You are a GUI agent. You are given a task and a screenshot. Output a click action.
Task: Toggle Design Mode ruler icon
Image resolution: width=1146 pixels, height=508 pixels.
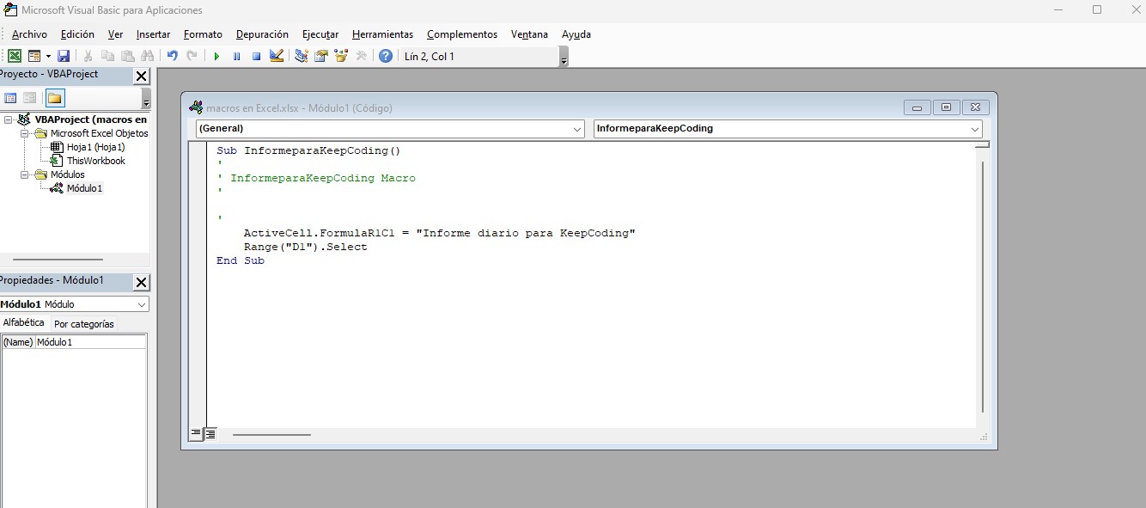tap(277, 56)
